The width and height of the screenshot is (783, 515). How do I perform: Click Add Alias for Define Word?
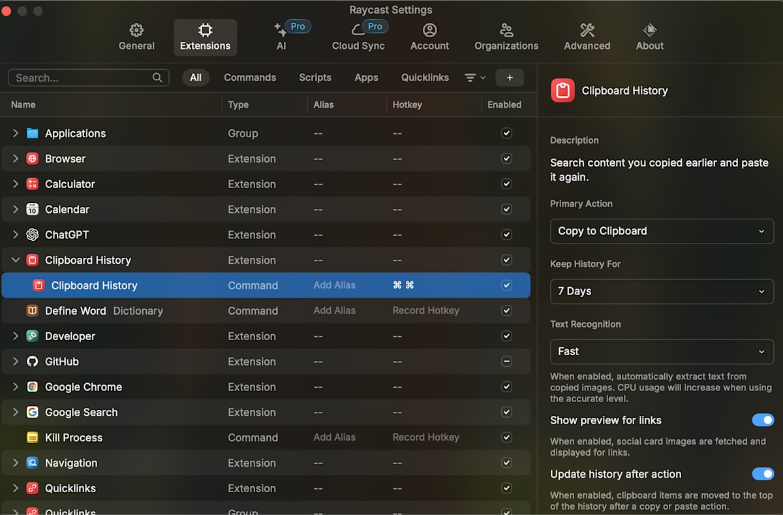point(335,310)
